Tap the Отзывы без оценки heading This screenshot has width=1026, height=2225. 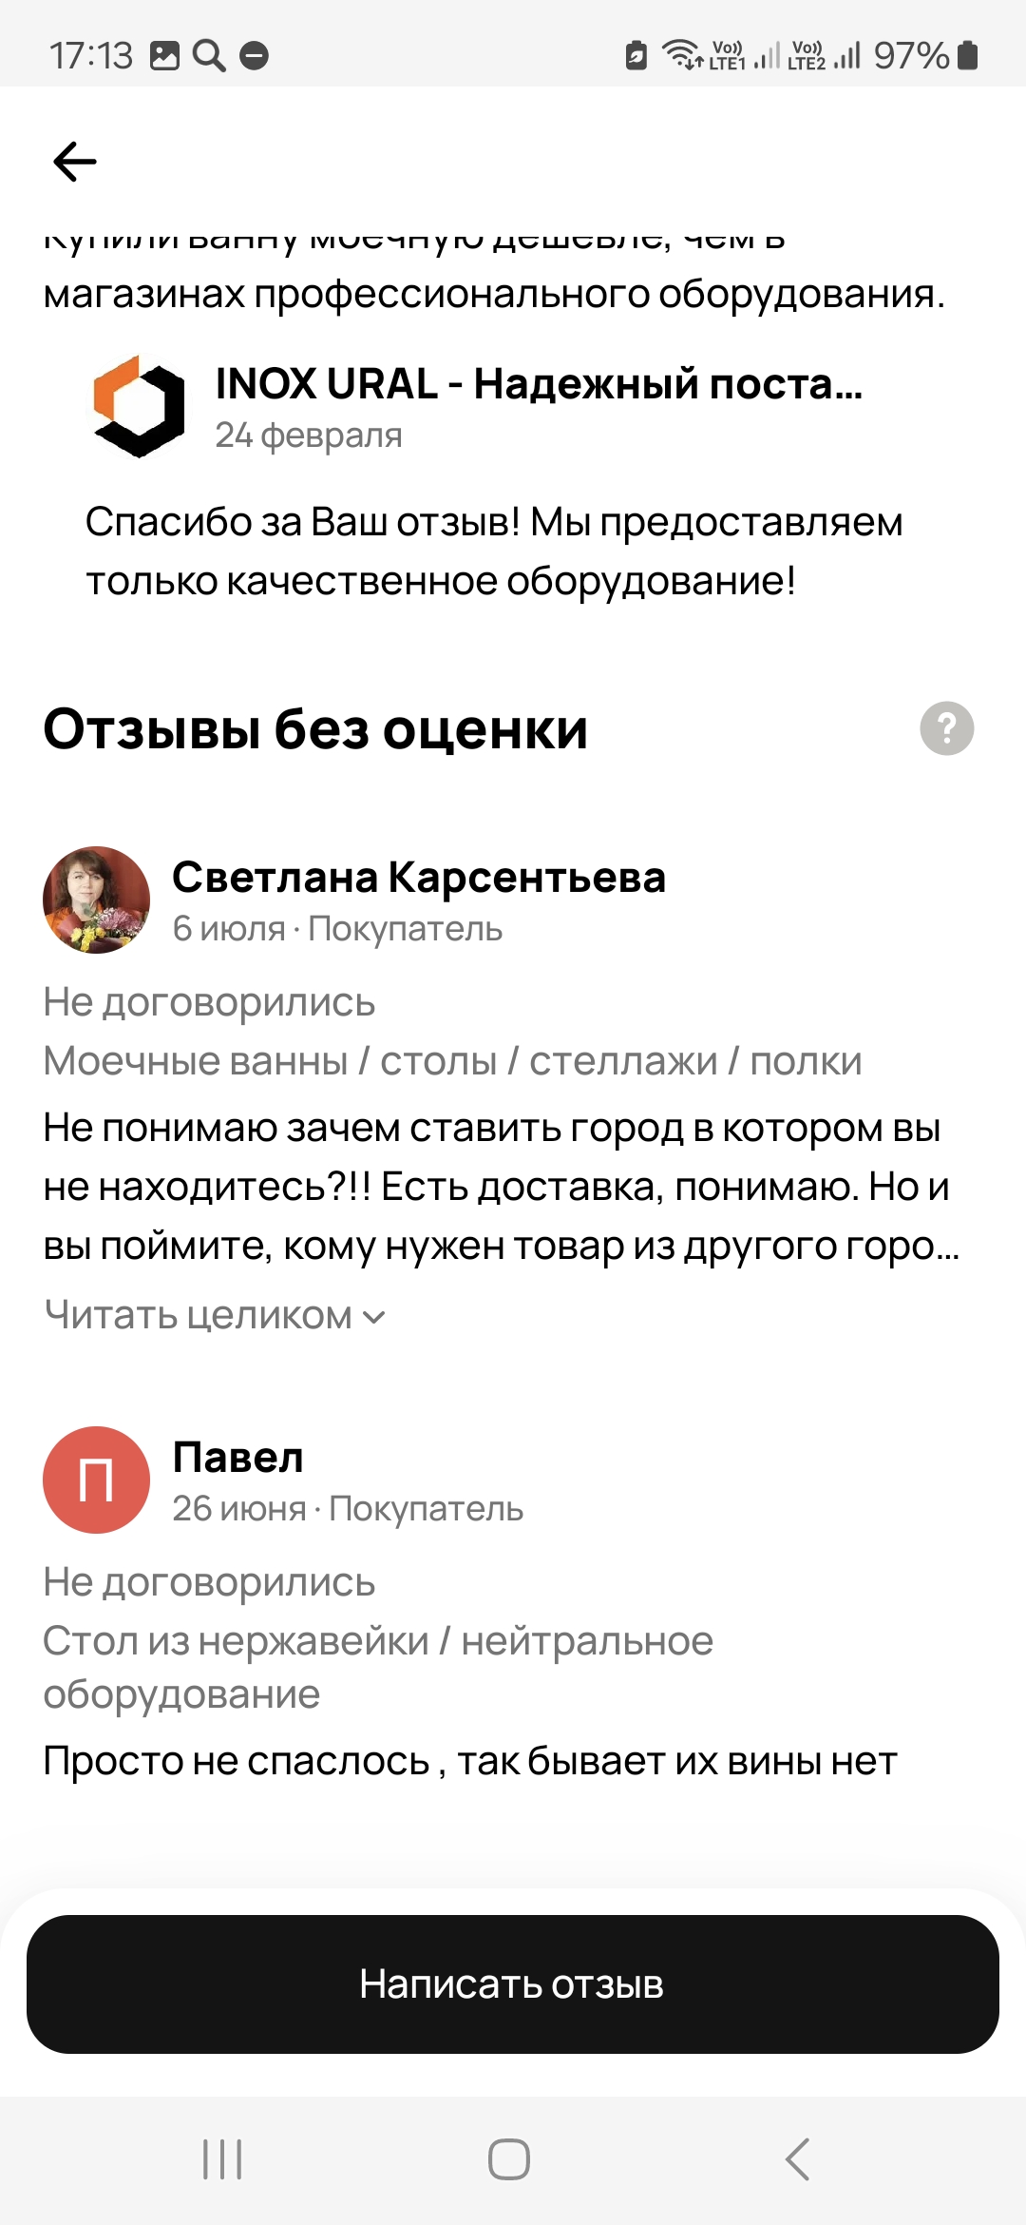click(315, 729)
